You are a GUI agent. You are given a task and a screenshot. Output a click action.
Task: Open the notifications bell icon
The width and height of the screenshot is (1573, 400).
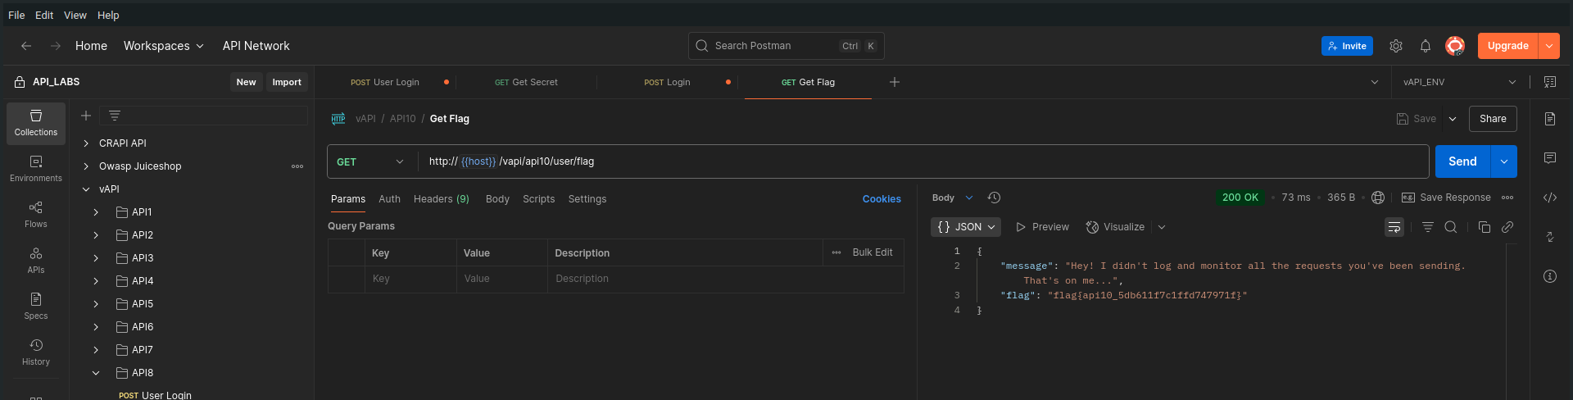1426,46
